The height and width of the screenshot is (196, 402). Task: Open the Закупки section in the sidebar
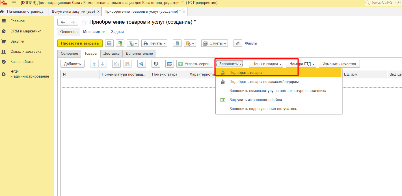[x=17, y=41]
